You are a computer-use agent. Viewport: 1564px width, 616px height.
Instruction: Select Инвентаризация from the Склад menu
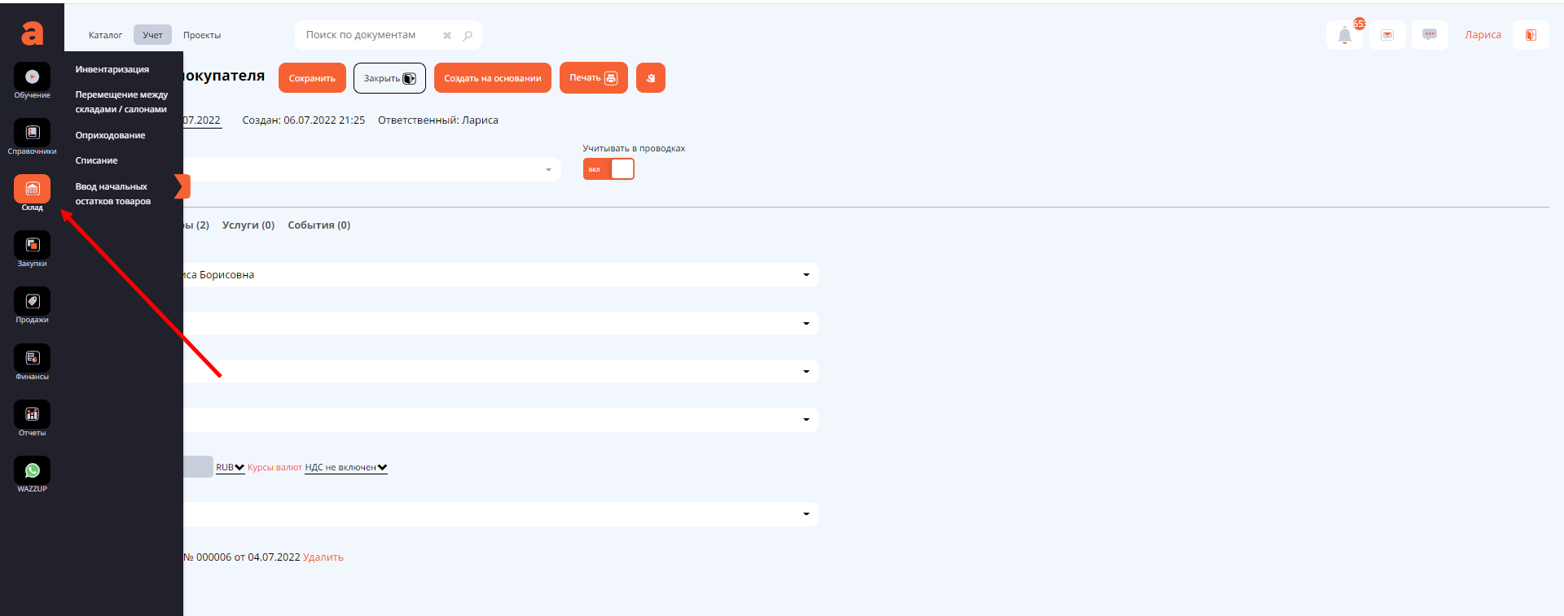point(112,70)
